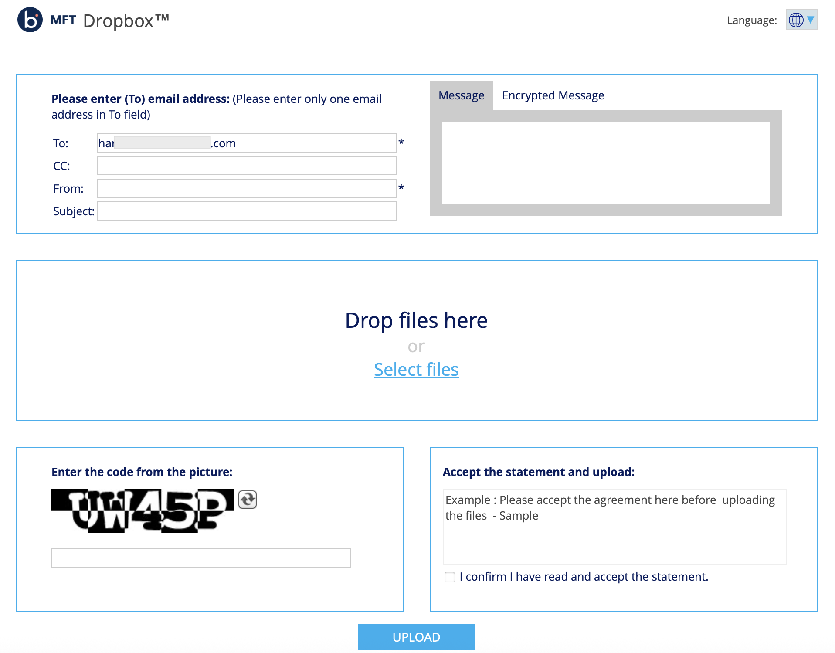Viewport: 835px width, 653px height.
Task: Click the CC field
Action: click(246, 166)
